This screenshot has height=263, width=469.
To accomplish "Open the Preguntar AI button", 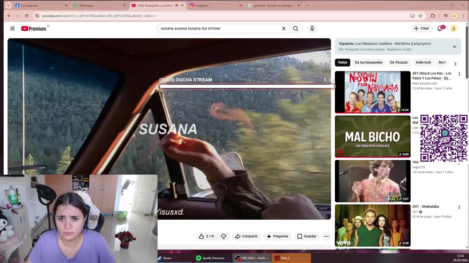I will [x=277, y=236].
